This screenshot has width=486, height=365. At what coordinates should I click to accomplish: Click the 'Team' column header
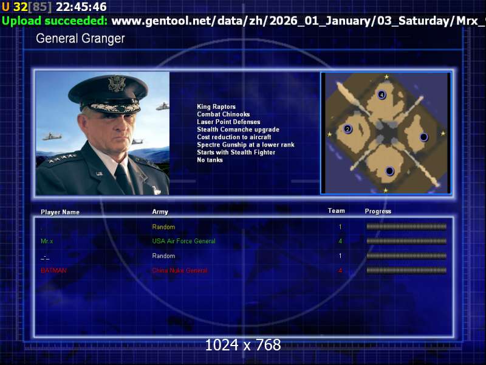337,210
